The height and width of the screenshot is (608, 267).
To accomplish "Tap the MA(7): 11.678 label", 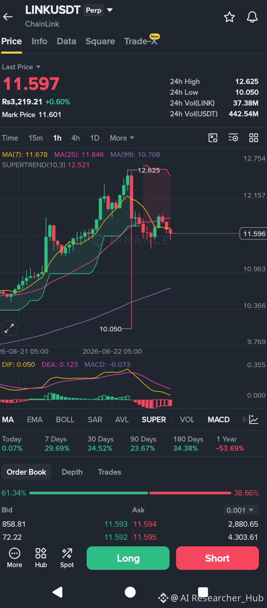I will tap(25, 155).
